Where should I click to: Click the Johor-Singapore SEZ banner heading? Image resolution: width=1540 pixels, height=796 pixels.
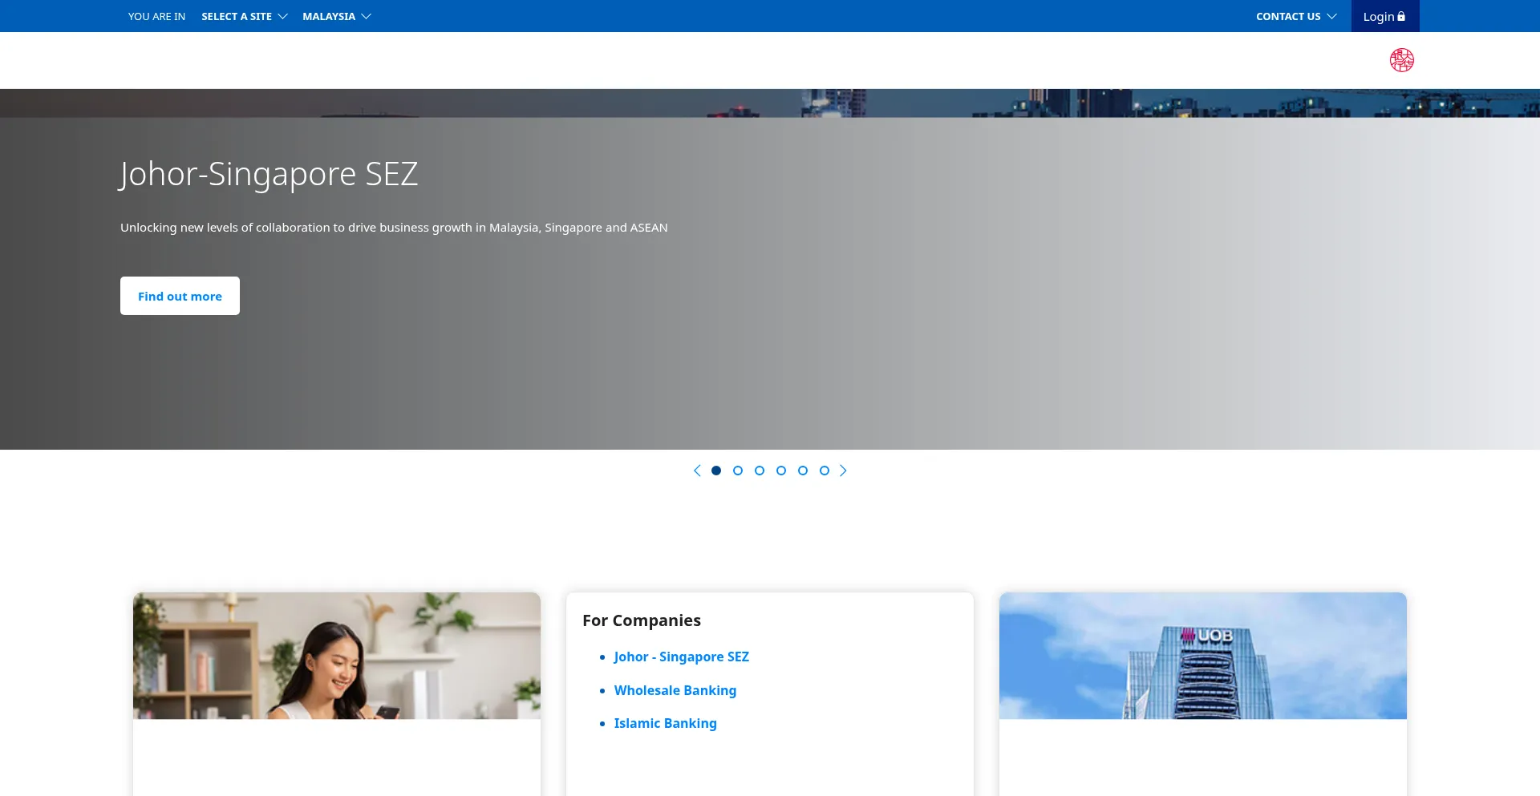269,174
